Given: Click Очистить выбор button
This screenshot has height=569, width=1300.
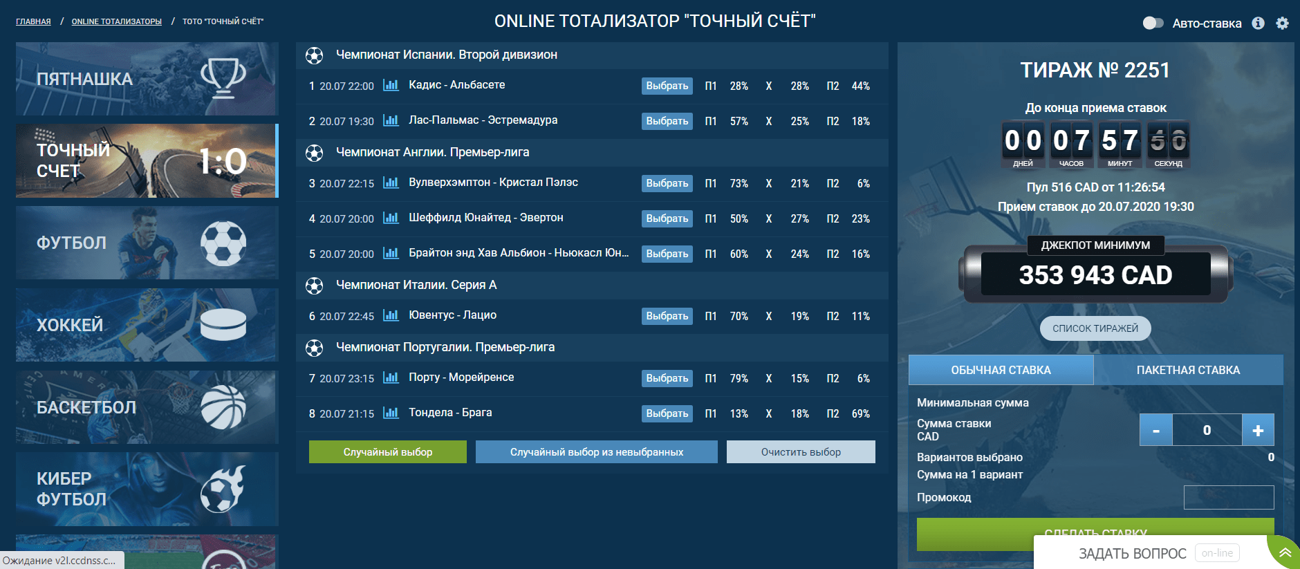Looking at the screenshot, I should coord(801,452).
